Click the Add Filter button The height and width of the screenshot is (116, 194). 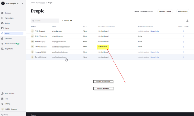[67, 21]
